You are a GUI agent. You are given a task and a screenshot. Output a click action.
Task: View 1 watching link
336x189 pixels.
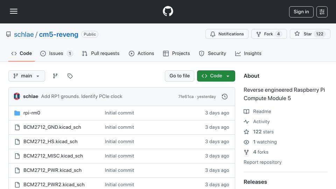point(260,142)
